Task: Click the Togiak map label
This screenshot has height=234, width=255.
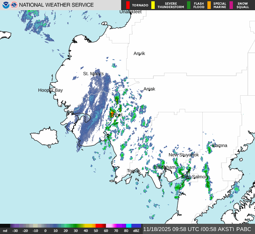Action: point(133,171)
